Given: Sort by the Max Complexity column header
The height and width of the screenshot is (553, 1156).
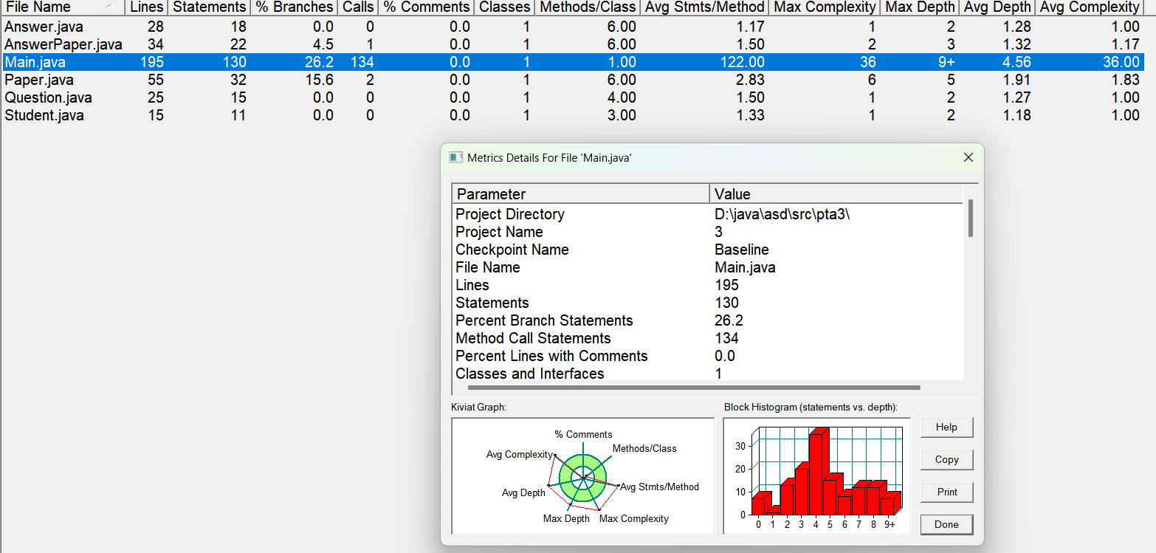Looking at the screenshot, I should [825, 7].
